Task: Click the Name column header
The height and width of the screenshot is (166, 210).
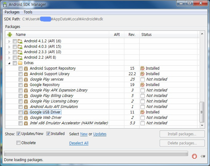Action: pyautogui.click(x=57, y=35)
